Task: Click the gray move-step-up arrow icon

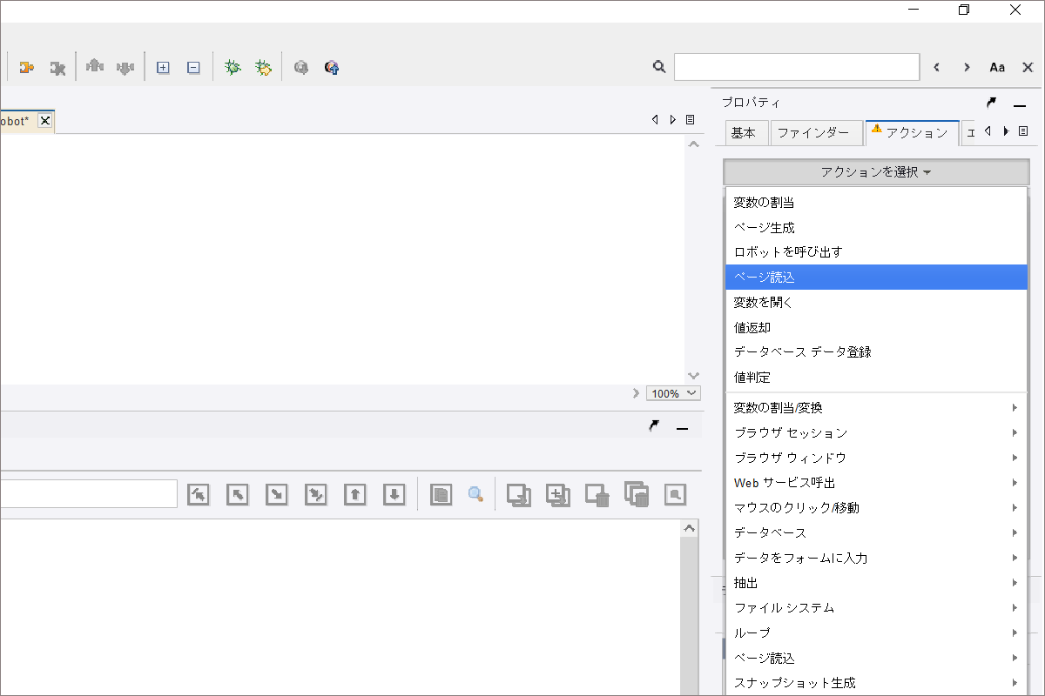Action: pos(95,66)
